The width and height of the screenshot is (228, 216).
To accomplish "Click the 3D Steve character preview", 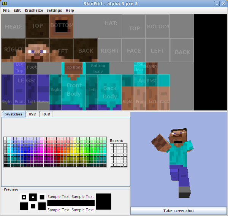I will click(174, 159).
